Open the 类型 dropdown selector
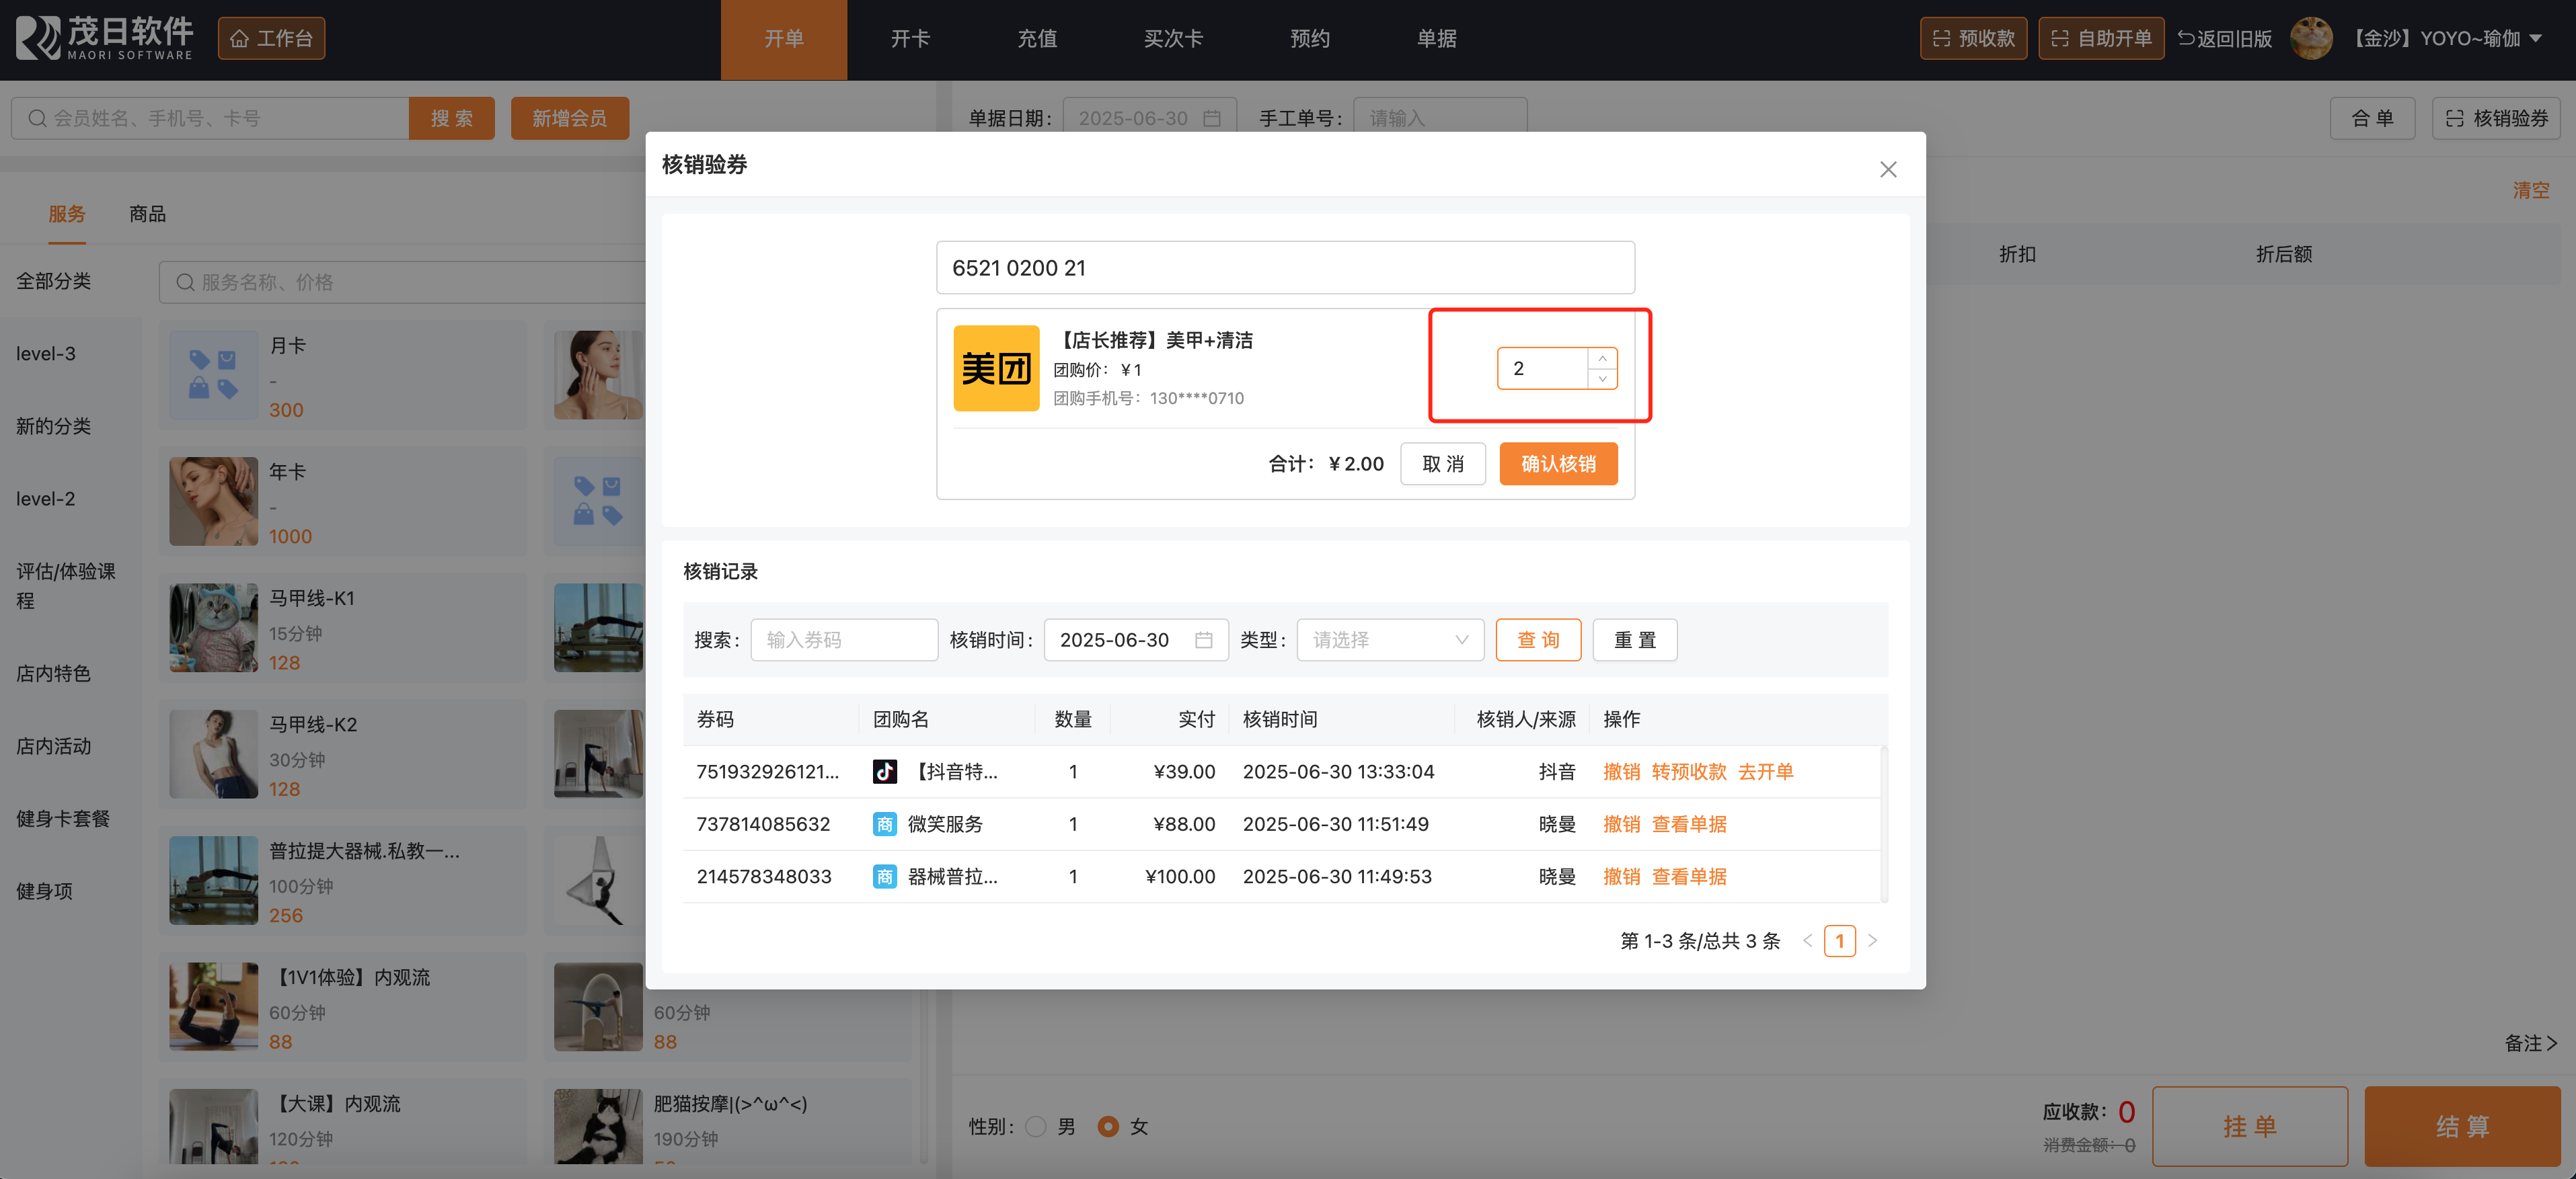The width and height of the screenshot is (2576, 1179). 1389,639
